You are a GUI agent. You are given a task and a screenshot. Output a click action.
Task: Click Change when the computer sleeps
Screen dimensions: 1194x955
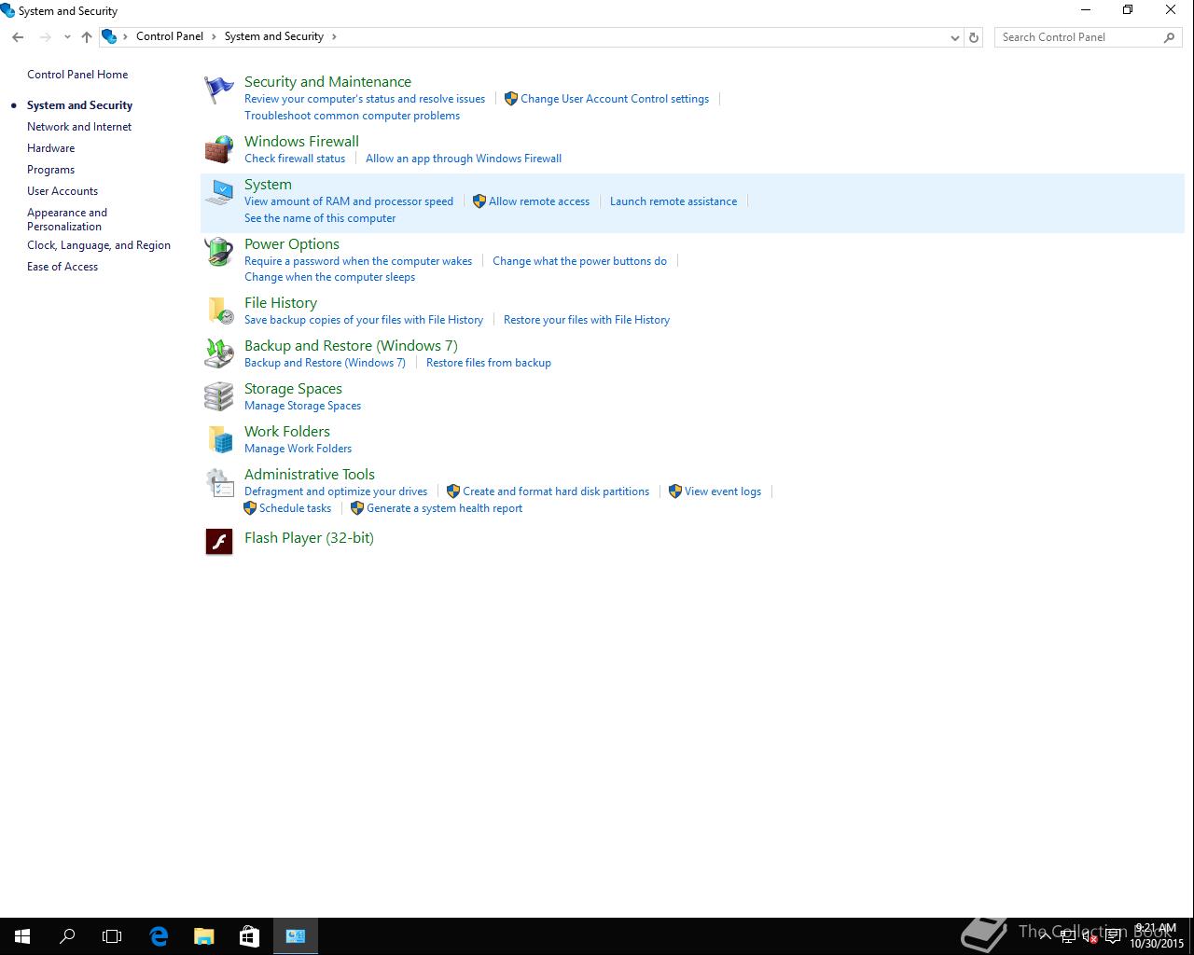pos(329,277)
